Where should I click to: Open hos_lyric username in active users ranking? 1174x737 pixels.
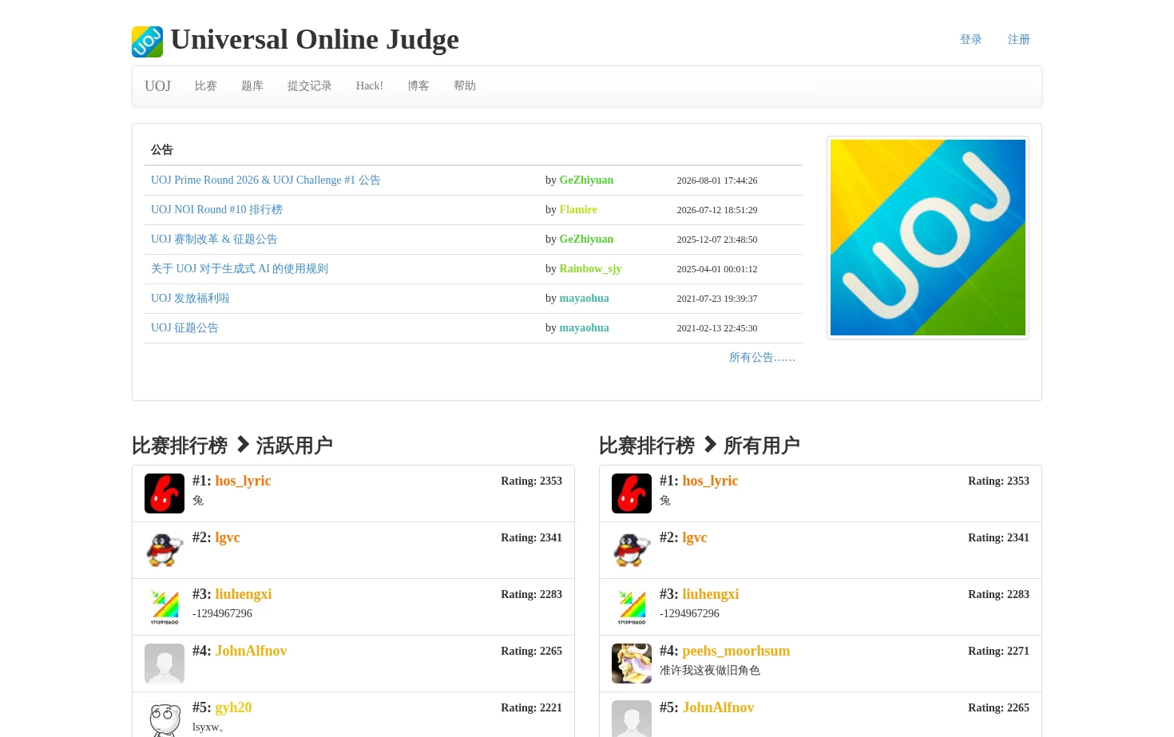coord(243,481)
